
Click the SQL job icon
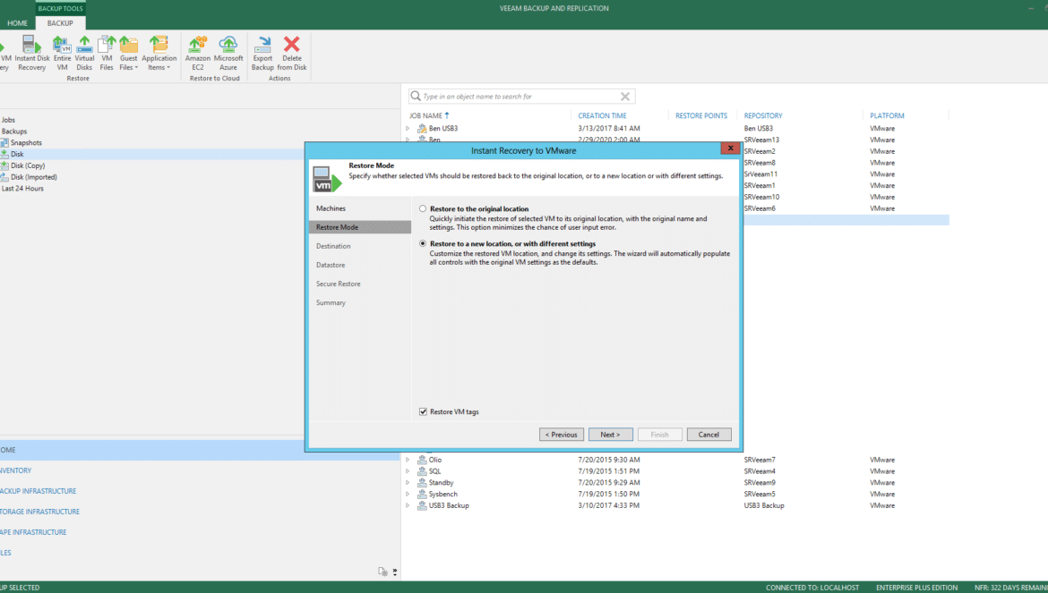click(x=422, y=471)
